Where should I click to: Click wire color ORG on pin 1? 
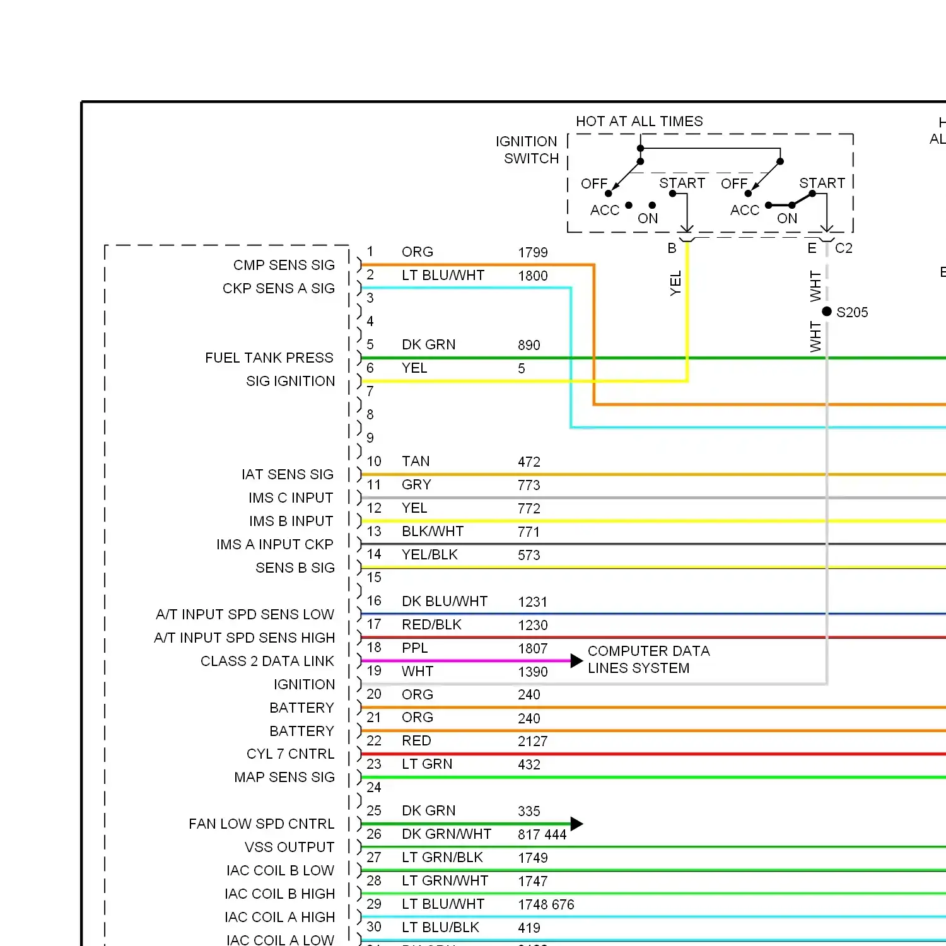pyautogui.click(x=418, y=252)
